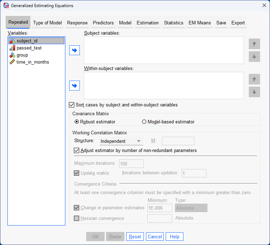Click the nominal icon beside group
The height and width of the screenshot is (245, 270).
12,55
